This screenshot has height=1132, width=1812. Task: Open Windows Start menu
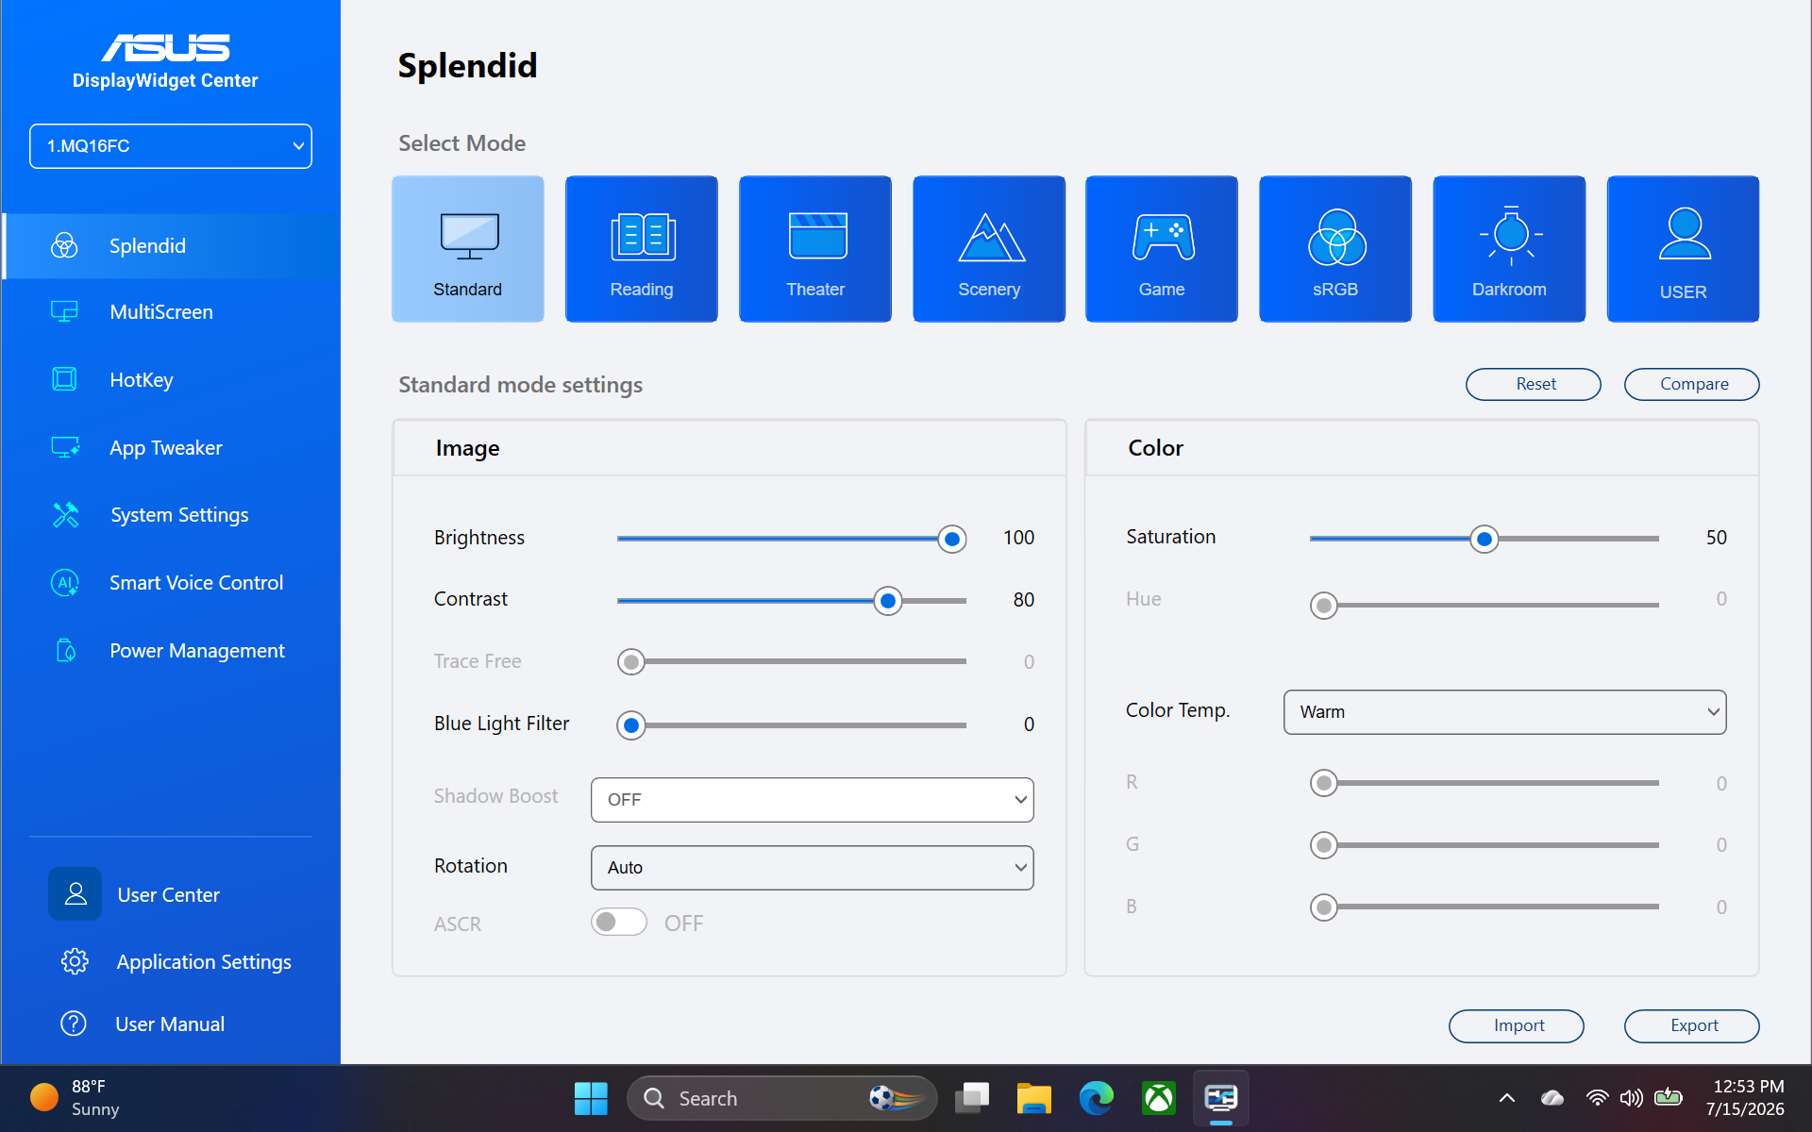(591, 1098)
